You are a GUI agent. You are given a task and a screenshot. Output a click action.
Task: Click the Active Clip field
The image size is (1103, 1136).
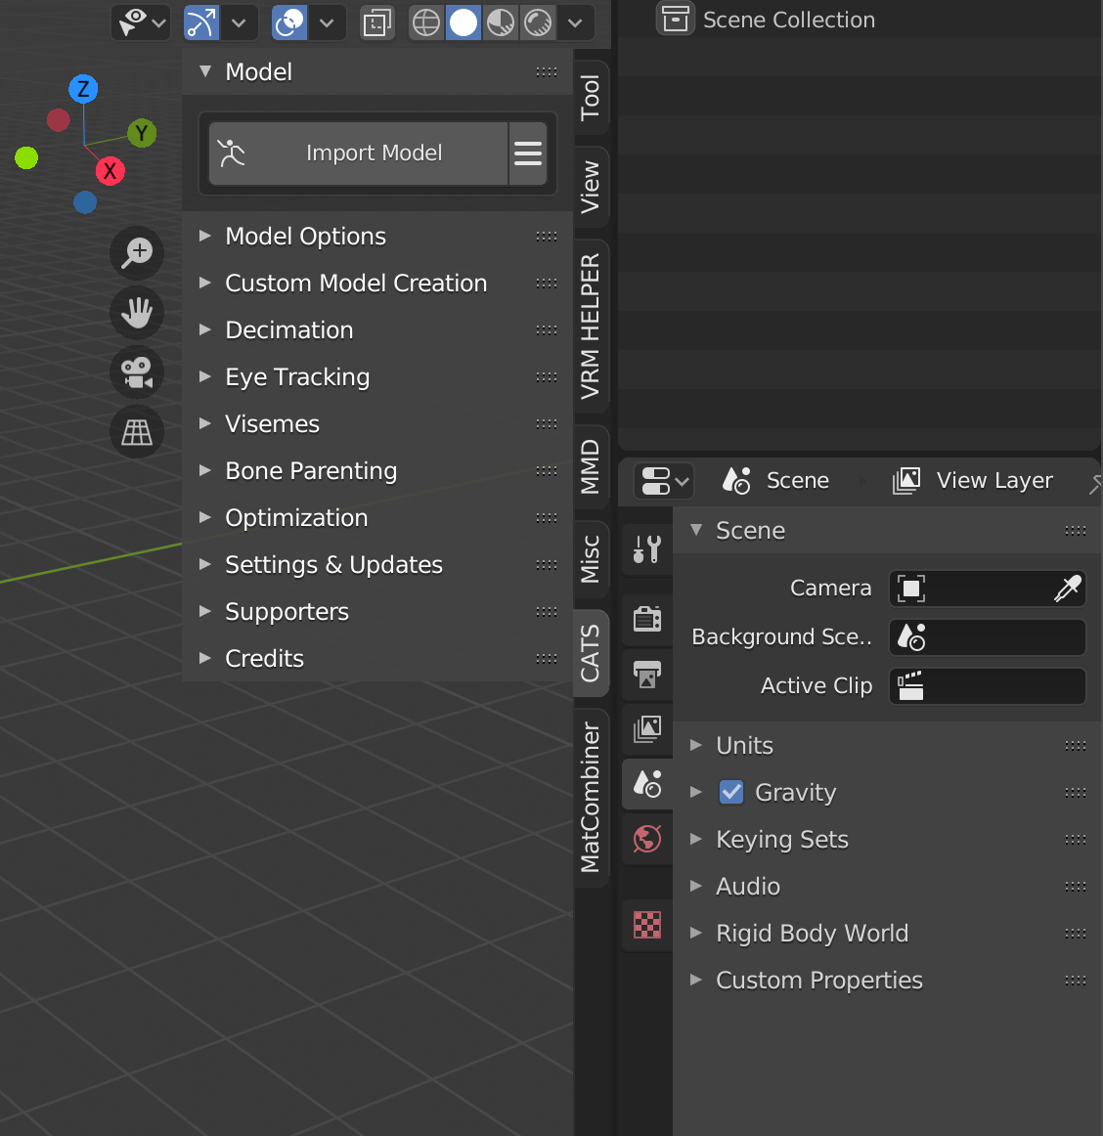click(x=987, y=686)
